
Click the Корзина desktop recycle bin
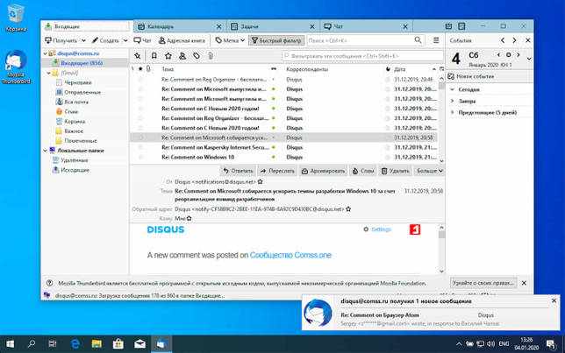[x=16, y=18]
